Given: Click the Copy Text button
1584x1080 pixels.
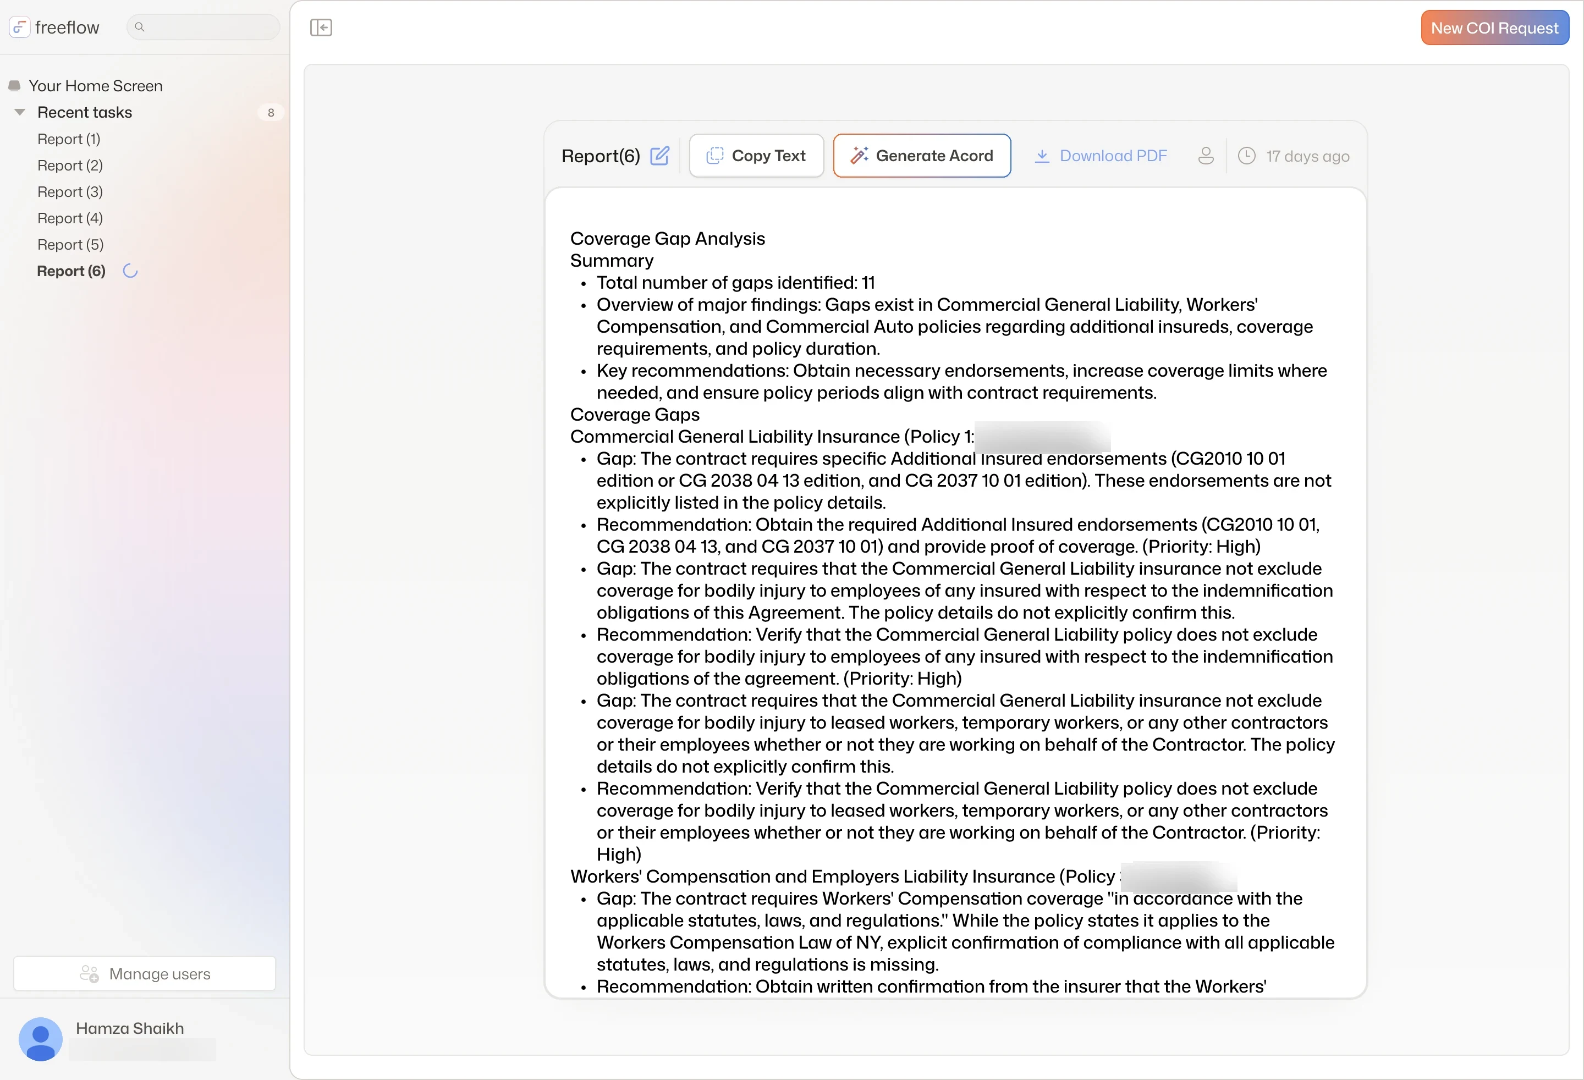Looking at the screenshot, I should 757,156.
